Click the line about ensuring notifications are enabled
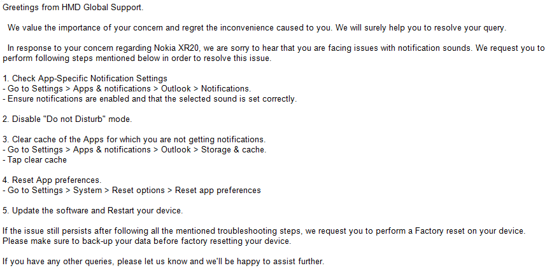 tap(150, 99)
